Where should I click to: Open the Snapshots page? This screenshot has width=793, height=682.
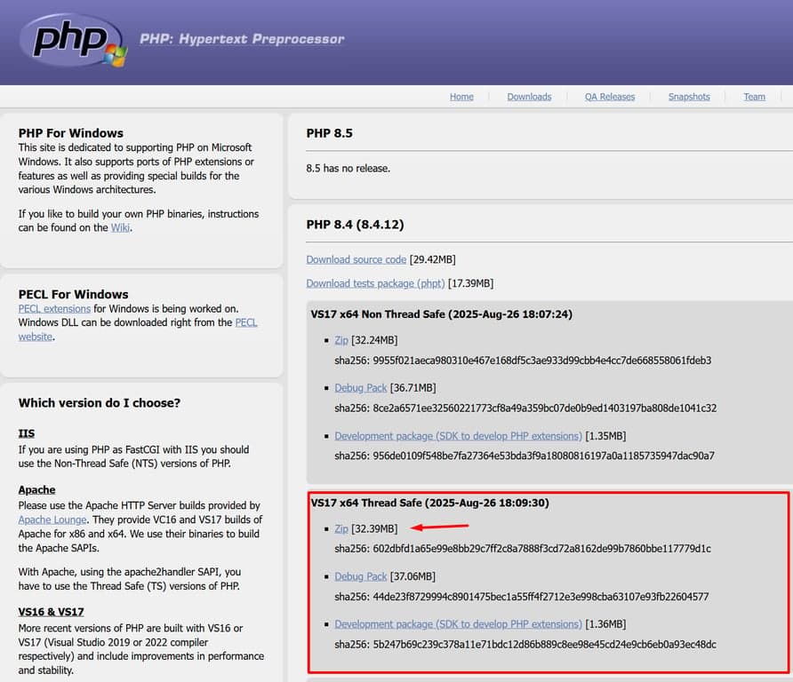pyautogui.click(x=689, y=96)
